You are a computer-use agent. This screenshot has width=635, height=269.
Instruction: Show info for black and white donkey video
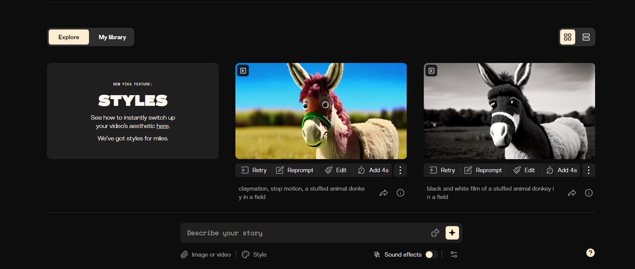click(x=589, y=193)
